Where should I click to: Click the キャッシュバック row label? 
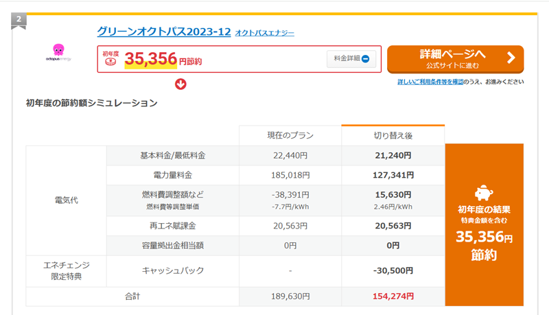coord(172,270)
